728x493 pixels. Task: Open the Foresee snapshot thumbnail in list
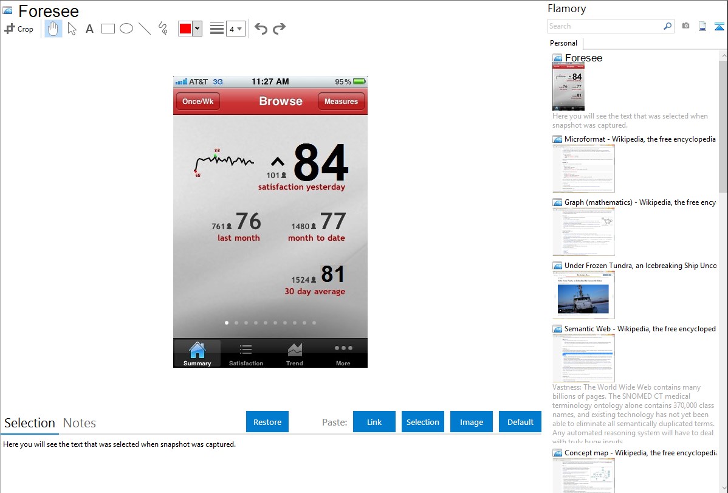(568, 87)
